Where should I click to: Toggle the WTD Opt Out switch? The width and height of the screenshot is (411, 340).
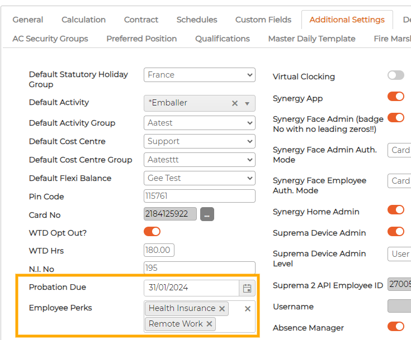coord(152,231)
